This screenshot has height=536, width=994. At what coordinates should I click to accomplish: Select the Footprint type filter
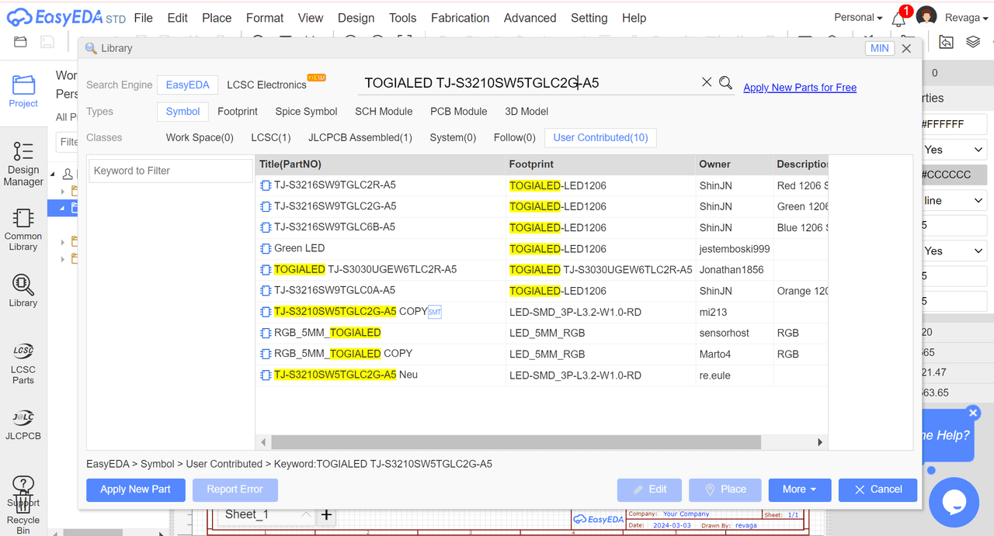click(238, 112)
